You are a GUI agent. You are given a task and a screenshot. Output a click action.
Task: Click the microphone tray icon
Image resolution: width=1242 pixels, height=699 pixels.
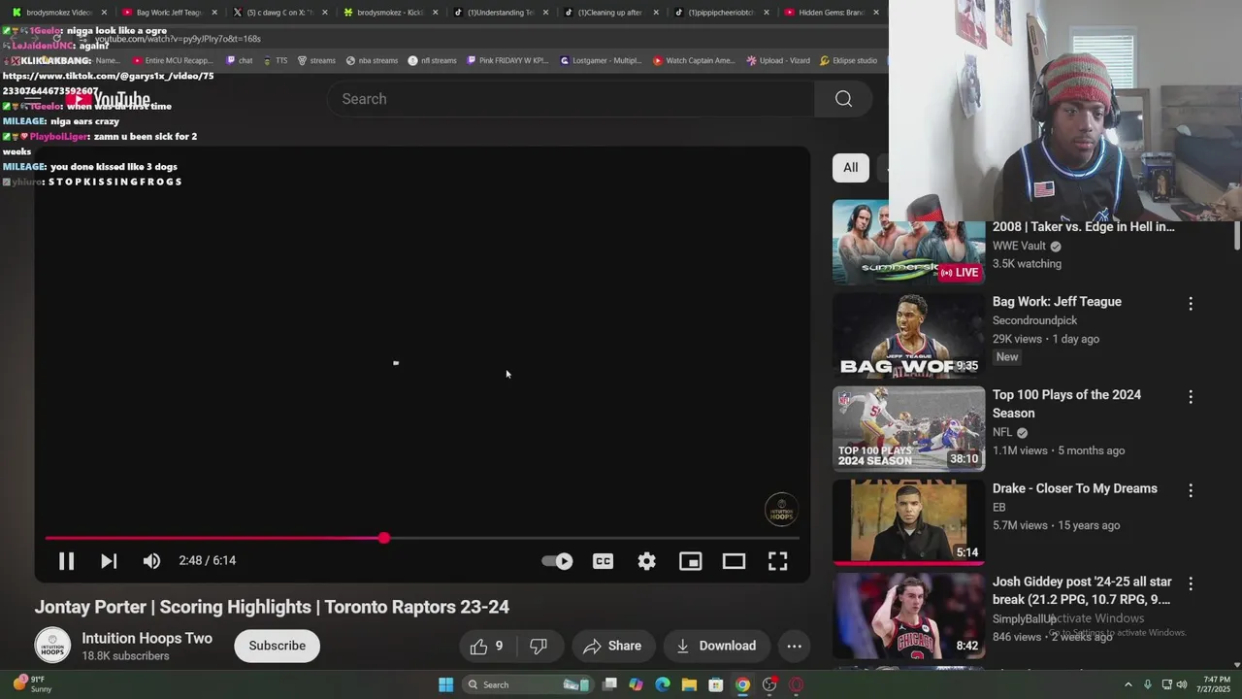(1148, 684)
